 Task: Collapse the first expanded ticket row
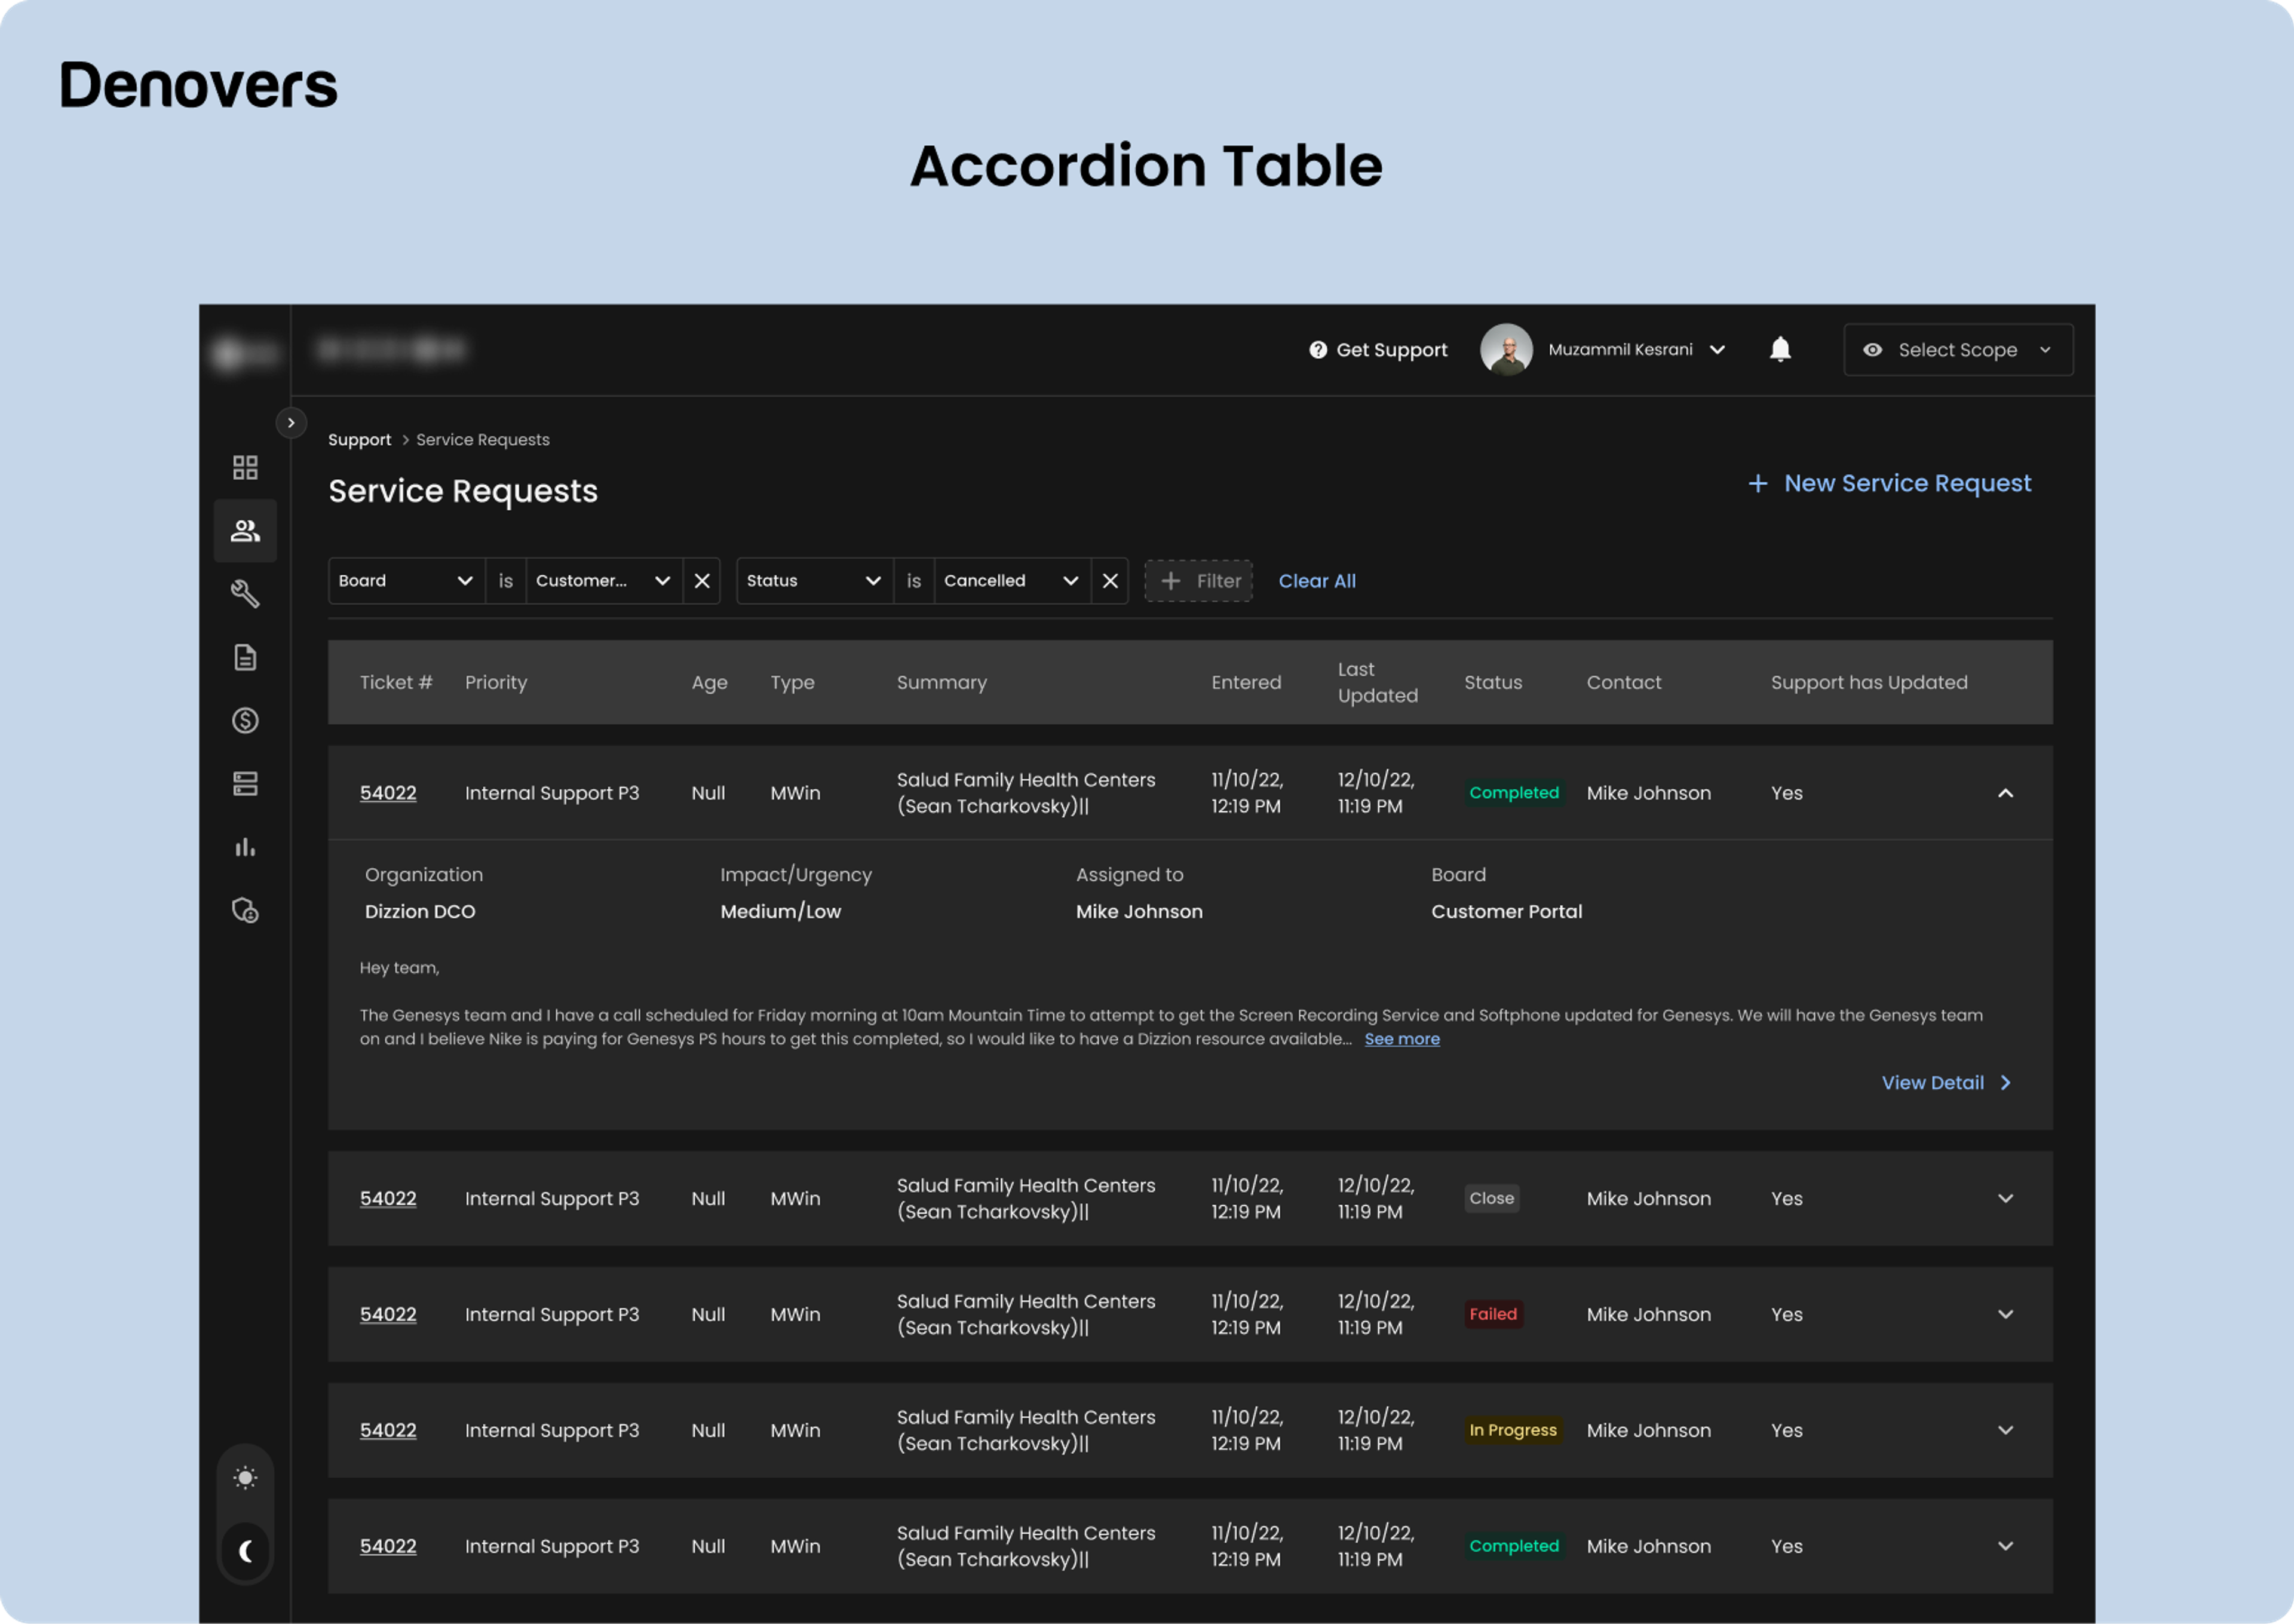tap(2005, 793)
